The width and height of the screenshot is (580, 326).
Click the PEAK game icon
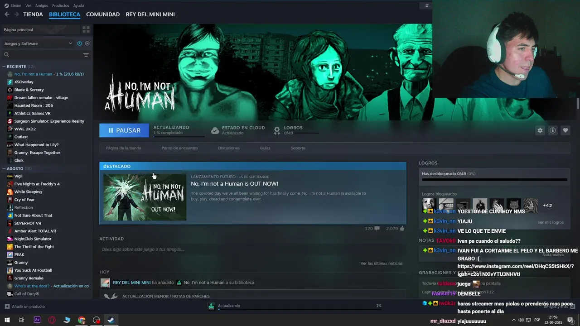tap(10, 254)
